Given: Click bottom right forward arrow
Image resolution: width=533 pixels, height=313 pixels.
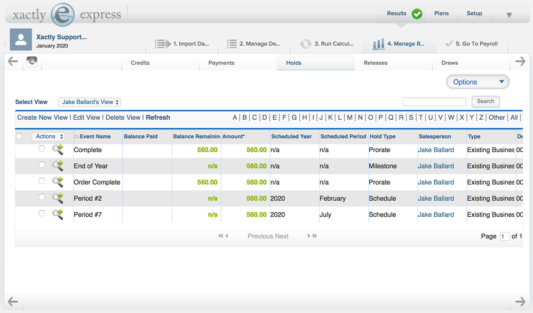Looking at the screenshot, I should tap(520, 301).
